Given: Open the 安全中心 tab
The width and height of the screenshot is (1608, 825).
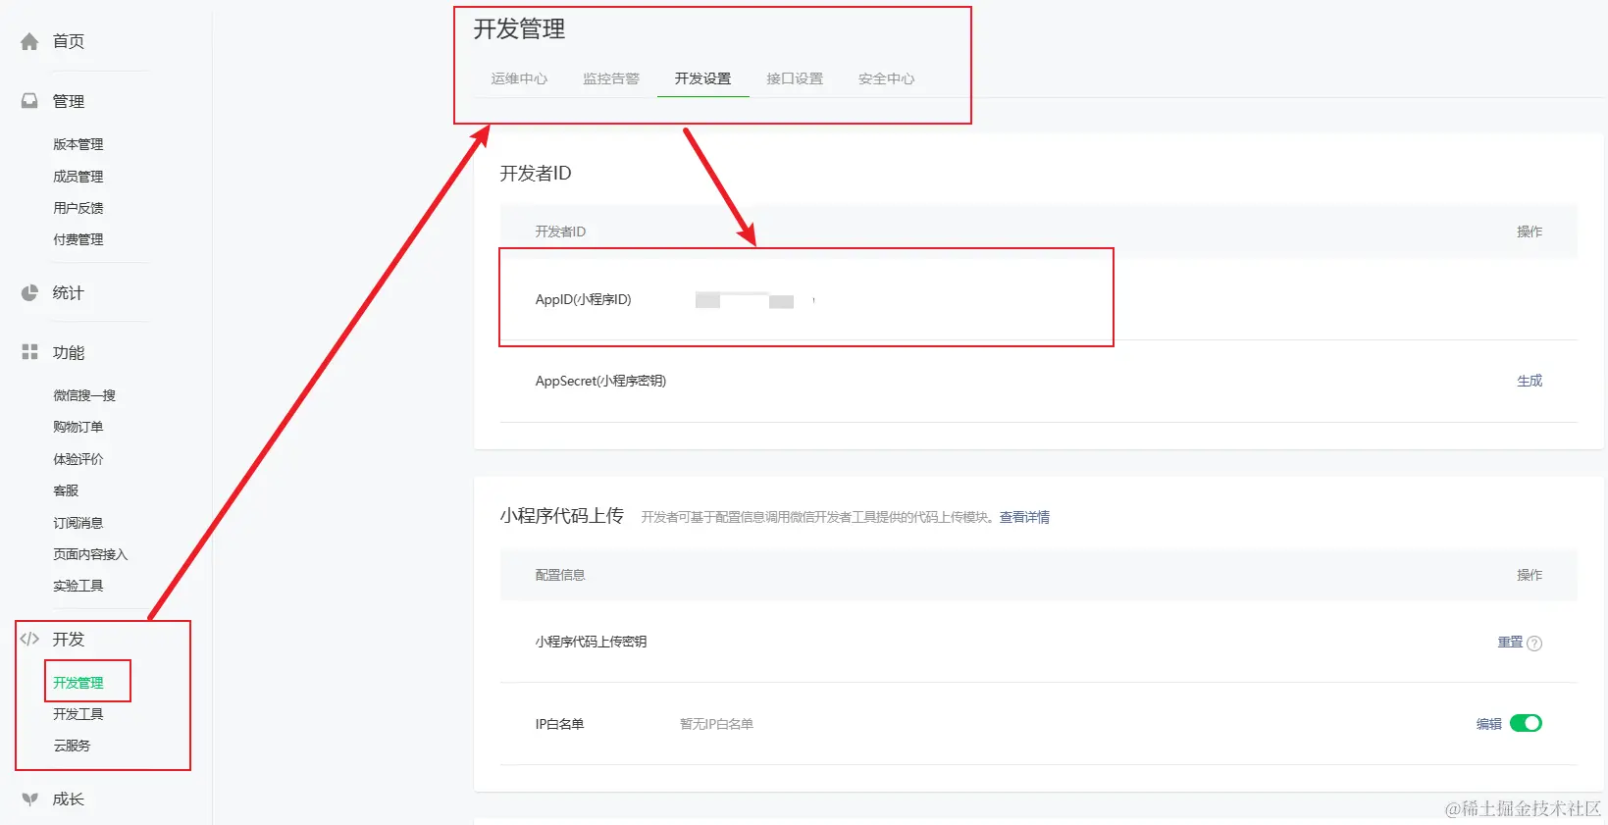Looking at the screenshot, I should coord(886,78).
